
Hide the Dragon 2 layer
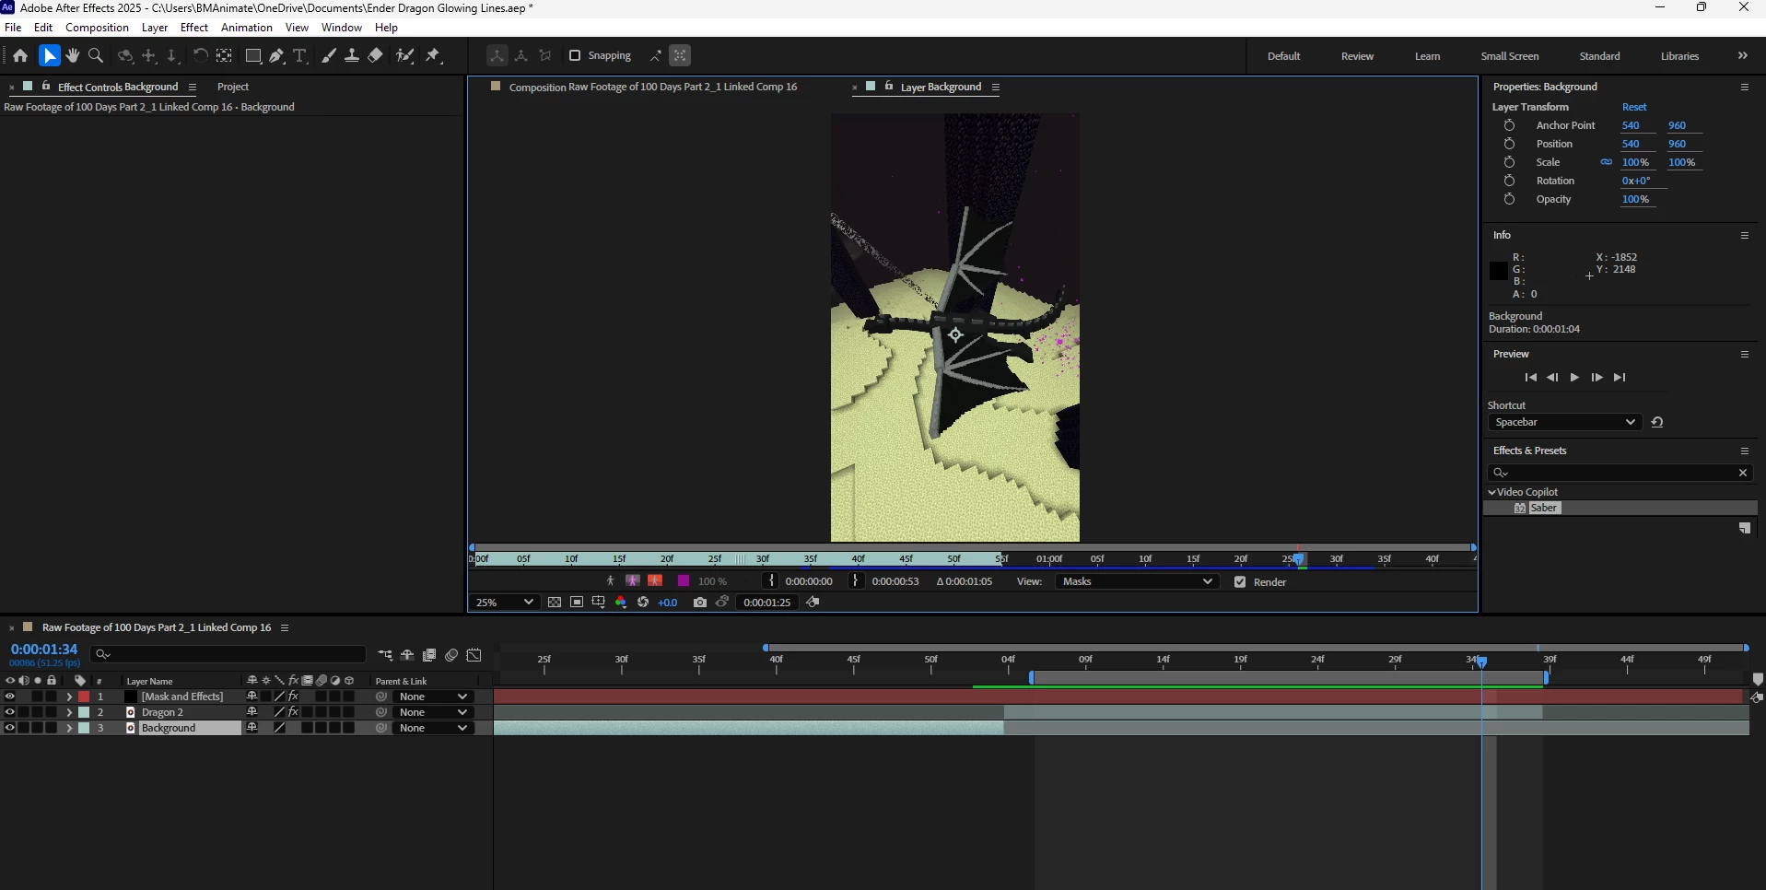coord(10,712)
